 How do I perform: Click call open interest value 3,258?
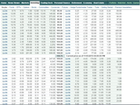click(52, 76)
